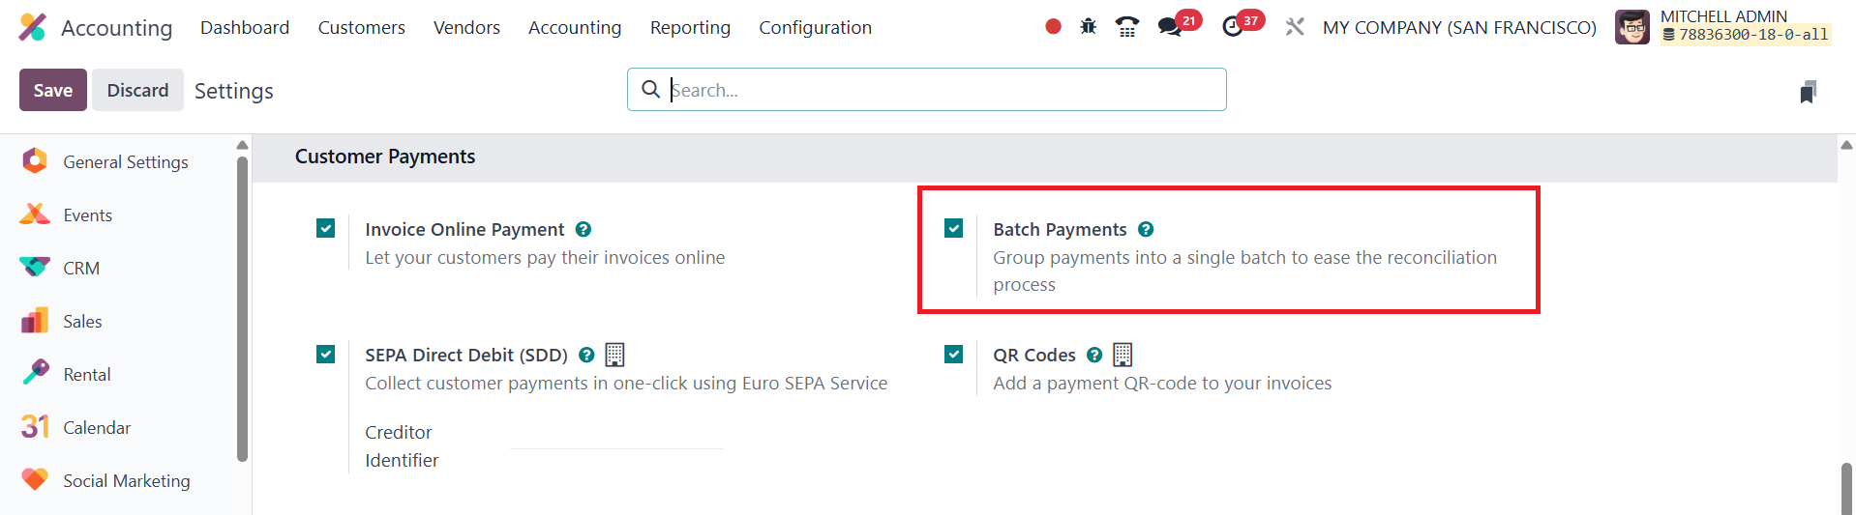Open the company switcher My Company (San Francisco)
1856x515 pixels.
(1459, 28)
